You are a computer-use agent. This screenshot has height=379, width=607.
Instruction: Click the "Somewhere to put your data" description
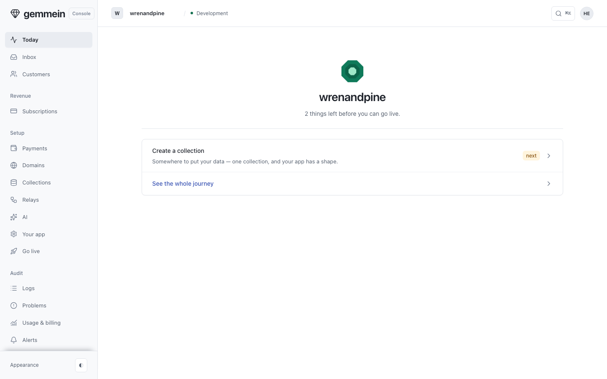(x=245, y=162)
